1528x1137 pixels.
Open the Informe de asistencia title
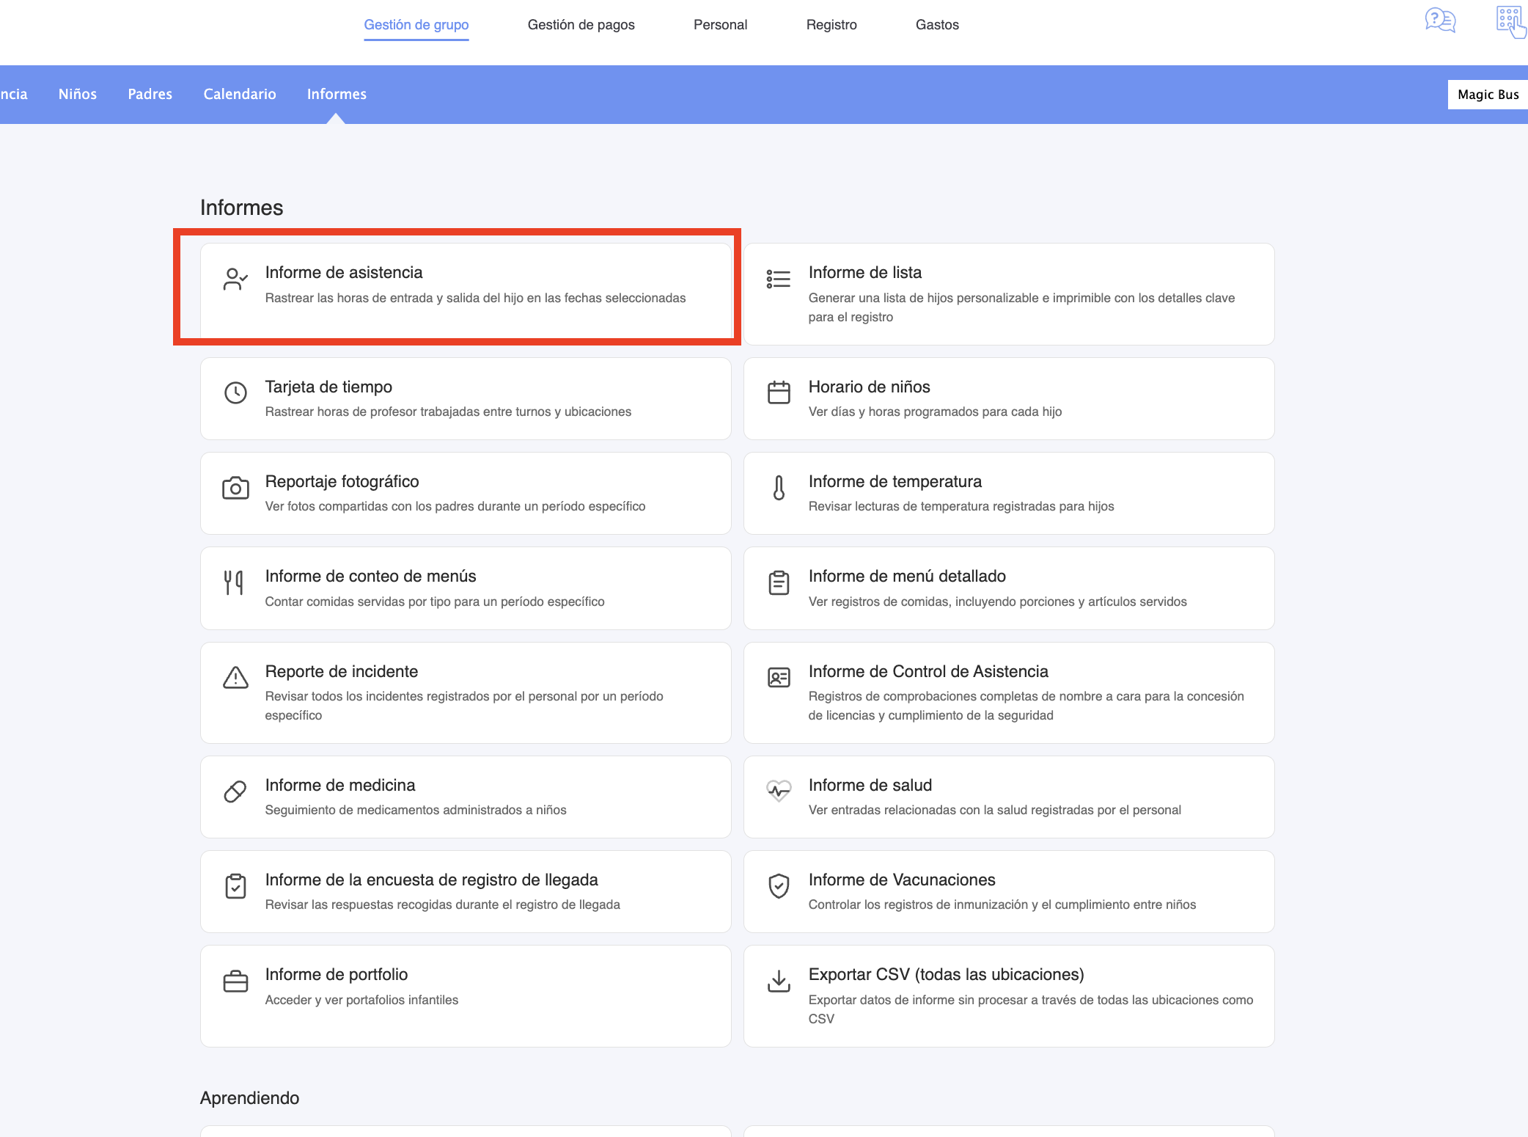coord(344,272)
